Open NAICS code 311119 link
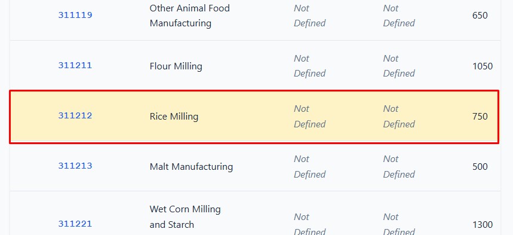The image size is (513, 235). [x=75, y=15]
